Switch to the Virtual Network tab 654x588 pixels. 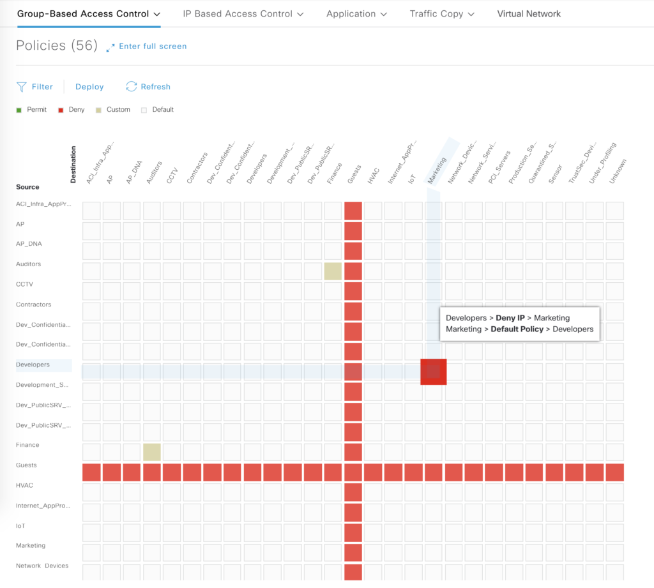(529, 13)
